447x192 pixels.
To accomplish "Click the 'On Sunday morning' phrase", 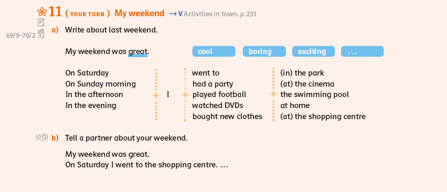I will (x=101, y=84).
